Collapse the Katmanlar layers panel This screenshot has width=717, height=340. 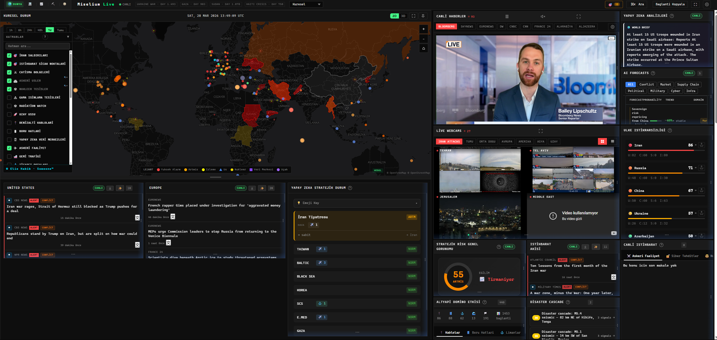(x=68, y=37)
